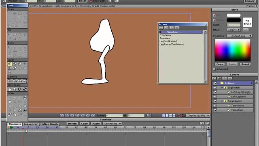The height and width of the screenshot is (146, 259).
Task: Switch to the Sequencer tab
Action: 31,124
